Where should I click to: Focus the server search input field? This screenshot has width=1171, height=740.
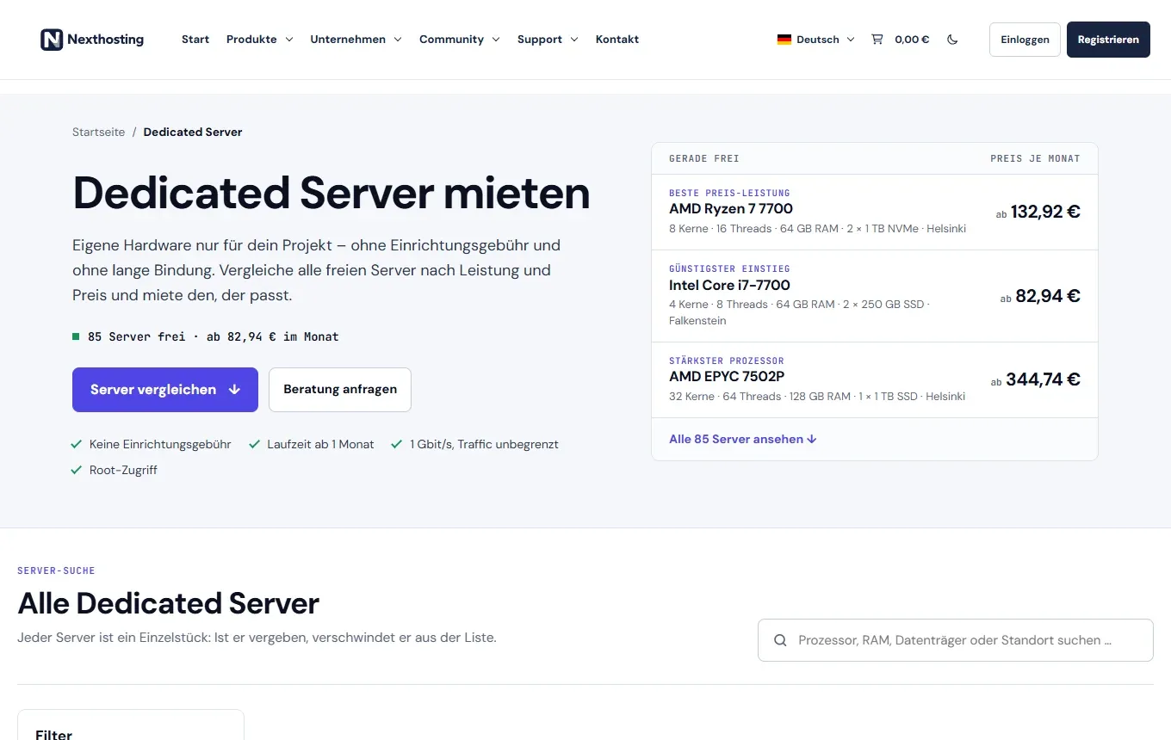point(955,640)
